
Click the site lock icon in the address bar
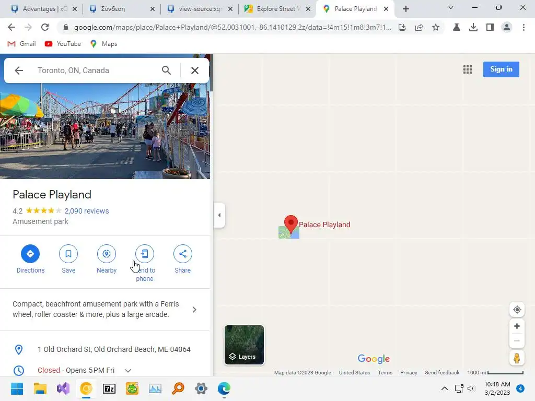(x=66, y=27)
